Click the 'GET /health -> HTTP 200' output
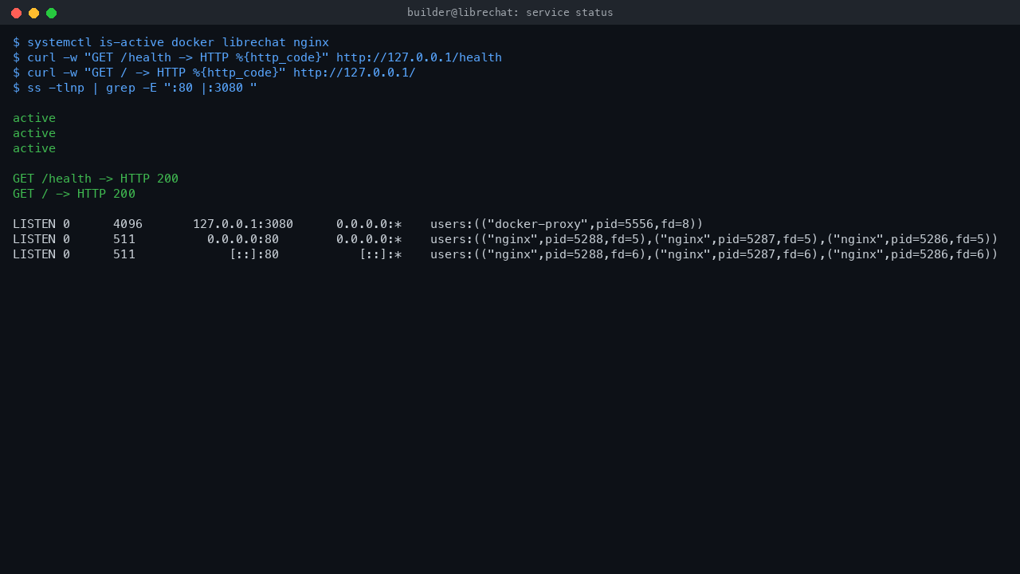The width and height of the screenshot is (1020, 574). (x=96, y=179)
